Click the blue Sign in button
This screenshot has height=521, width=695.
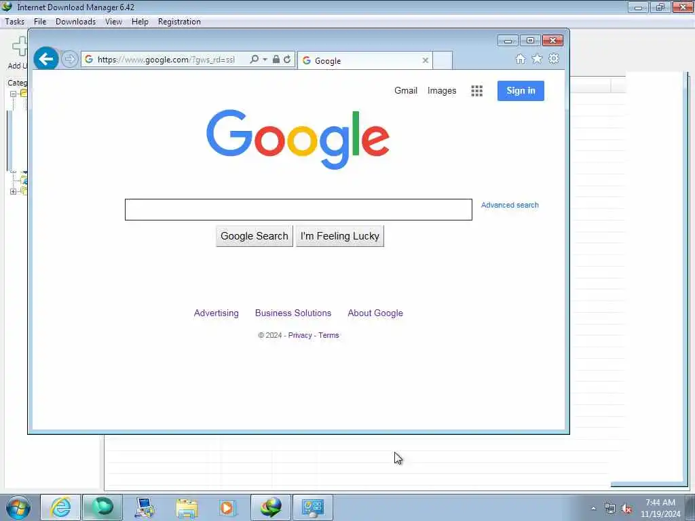tap(521, 91)
